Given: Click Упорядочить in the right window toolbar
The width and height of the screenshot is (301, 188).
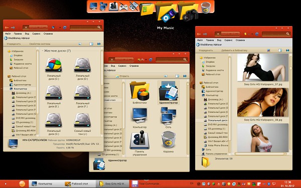Looking at the screenshot, I should pyautogui.click(x=206, y=51).
